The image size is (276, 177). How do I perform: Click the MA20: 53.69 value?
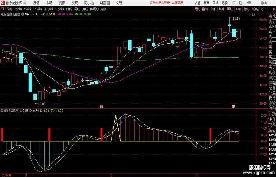tap(65, 14)
